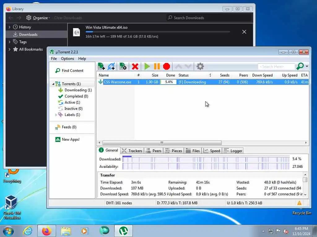
Task: Sort by the Done column header
Action: point(171,75)
